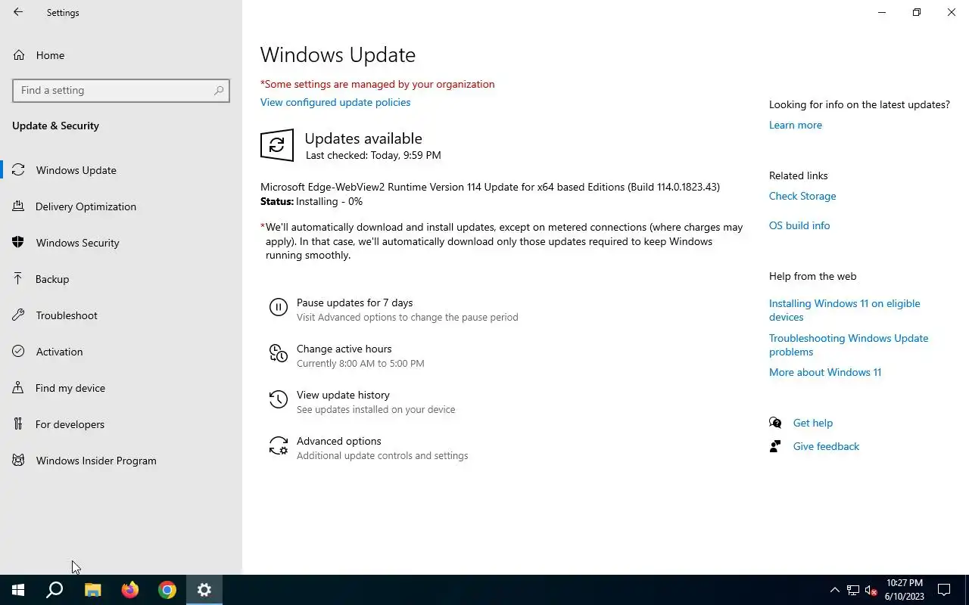Click the Settings gear in taskbar
Viewport: 969px width, 605px height.
point(204,590)
